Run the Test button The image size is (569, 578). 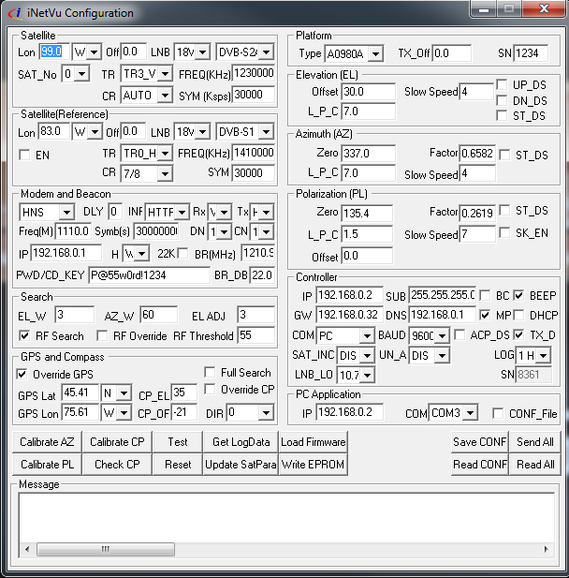[178, 441]
